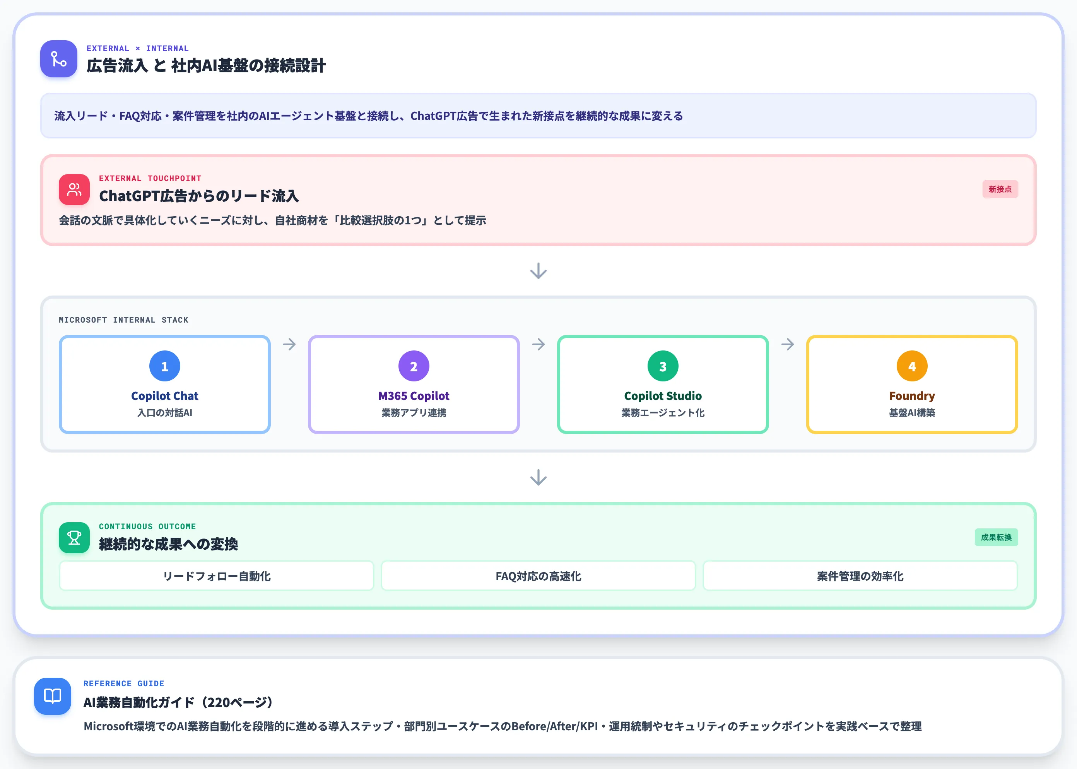This screenshot has width=1077, height=769.
Task: Click the blue open-book reference guide icon
Action: [53, 696]
